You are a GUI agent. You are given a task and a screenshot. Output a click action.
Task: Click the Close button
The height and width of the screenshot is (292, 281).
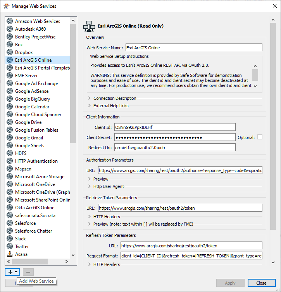(x=262, y=283)
